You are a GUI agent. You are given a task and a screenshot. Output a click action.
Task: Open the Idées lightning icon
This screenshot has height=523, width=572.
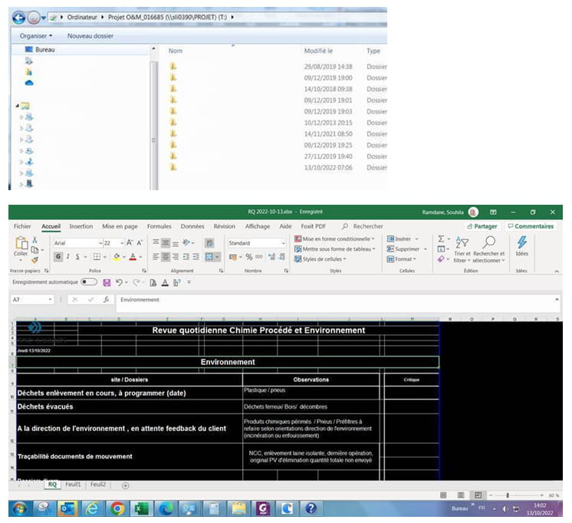click(522, 242)
